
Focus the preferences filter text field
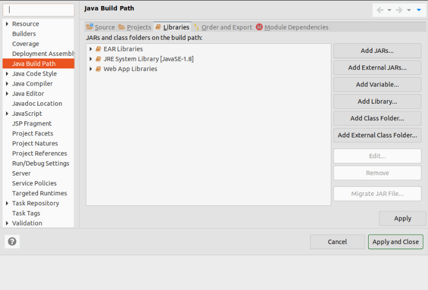point(38,10)
